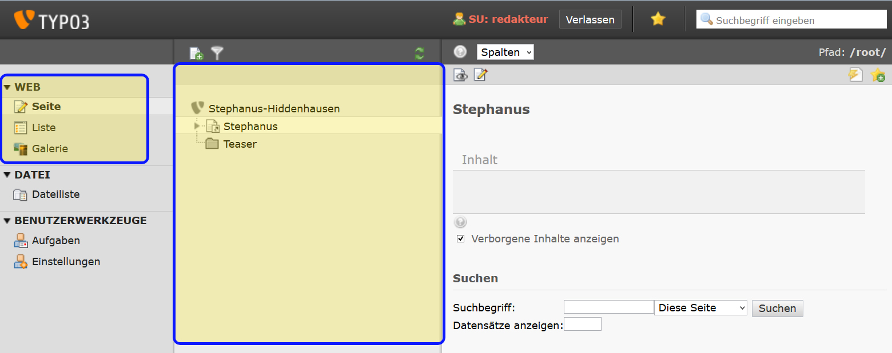Click the Suchen button
Viewport: 892px width, 353px height.
coord(777,309)
